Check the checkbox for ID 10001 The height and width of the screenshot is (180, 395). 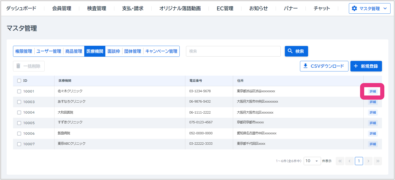[x=19, y=91]
